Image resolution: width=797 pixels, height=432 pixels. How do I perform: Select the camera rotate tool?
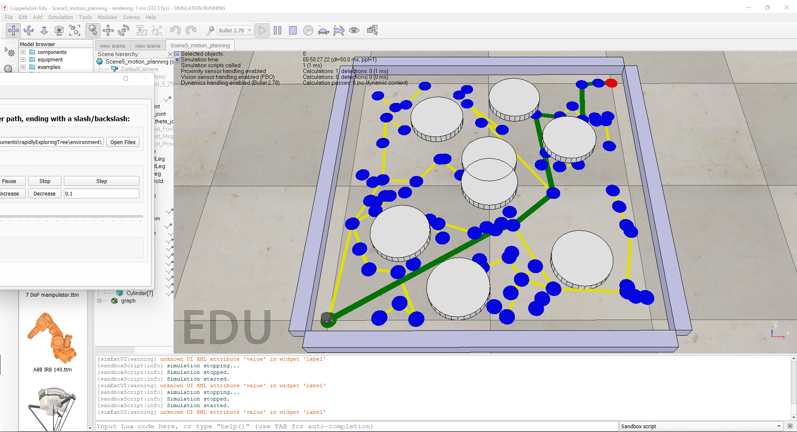(29, 30)
